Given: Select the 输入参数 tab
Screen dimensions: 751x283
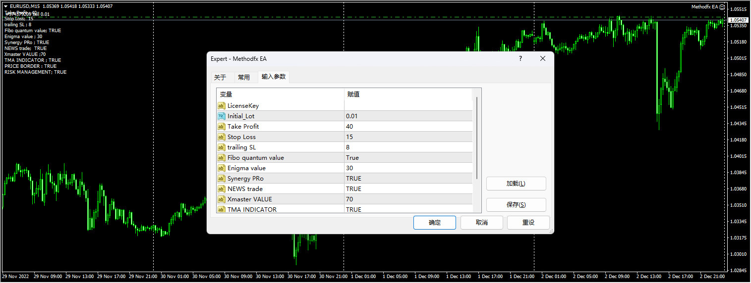Looking at the screenshot, I should click(x=274, y=77).
